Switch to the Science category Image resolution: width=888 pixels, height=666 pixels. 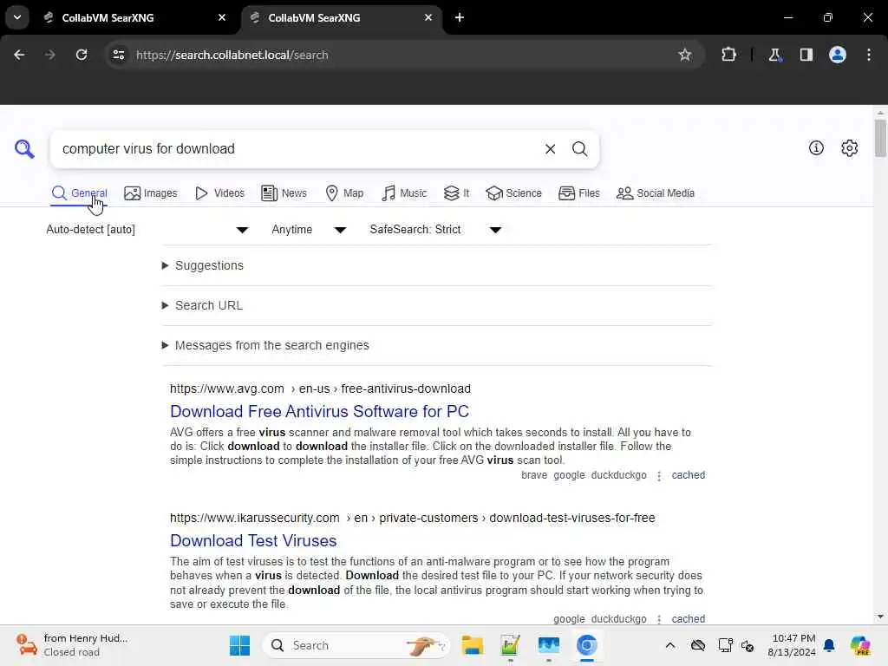[x=513, y=193]
